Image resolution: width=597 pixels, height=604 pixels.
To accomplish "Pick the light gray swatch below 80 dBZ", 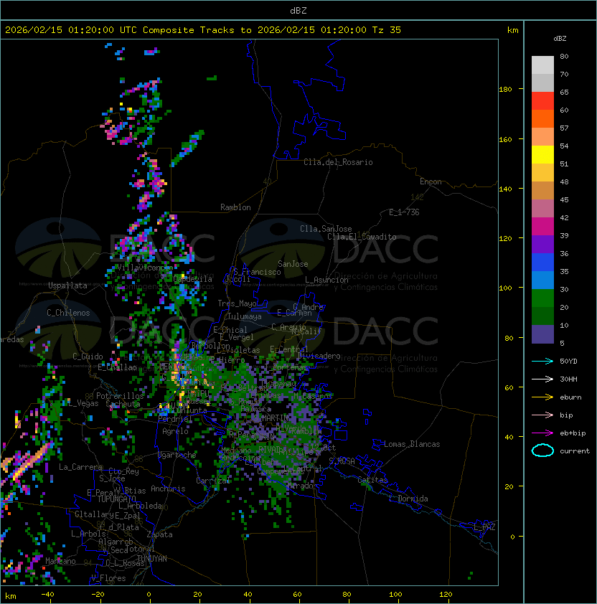I will click(x=542, y=65).
